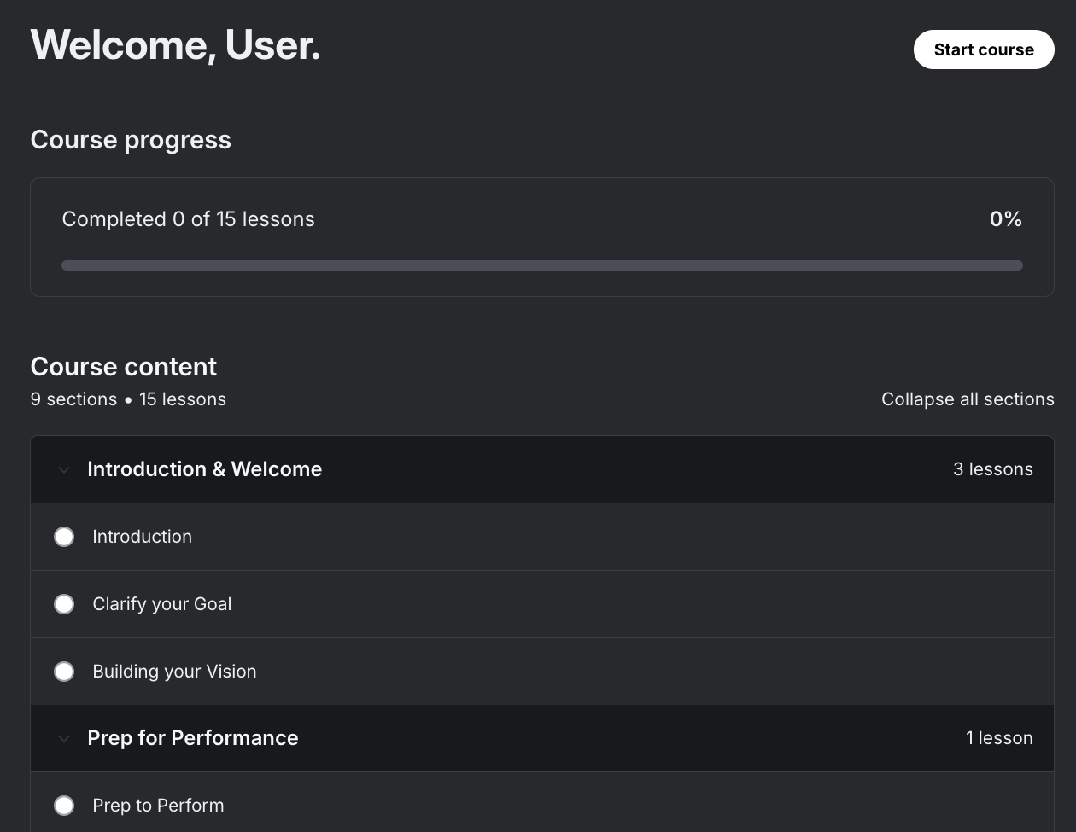Select the Introduction & Welcome section title

[205, 469]
